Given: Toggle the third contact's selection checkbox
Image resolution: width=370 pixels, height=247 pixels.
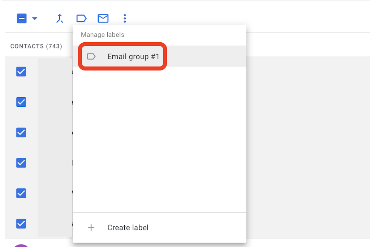Looking at the screenshot, I should tap(21, 132).
